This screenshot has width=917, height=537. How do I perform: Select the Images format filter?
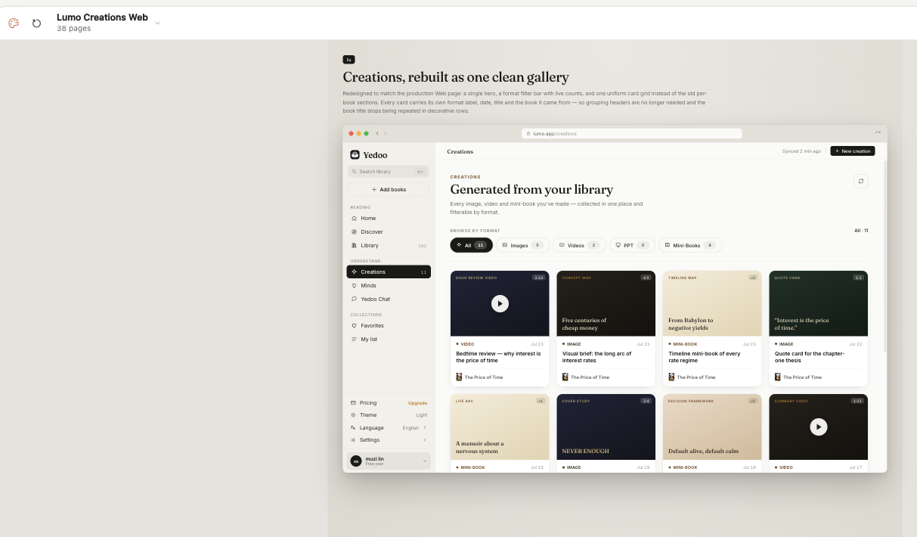click(x=523, y=245)
